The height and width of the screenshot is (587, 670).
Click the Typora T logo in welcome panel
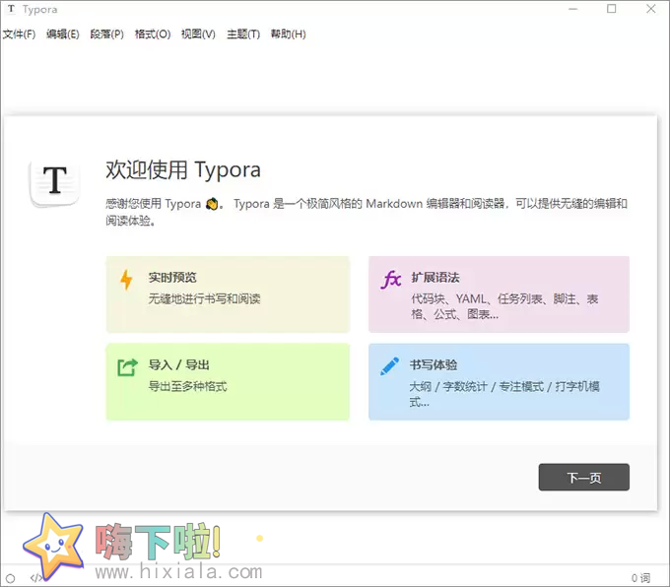(55, 182)
